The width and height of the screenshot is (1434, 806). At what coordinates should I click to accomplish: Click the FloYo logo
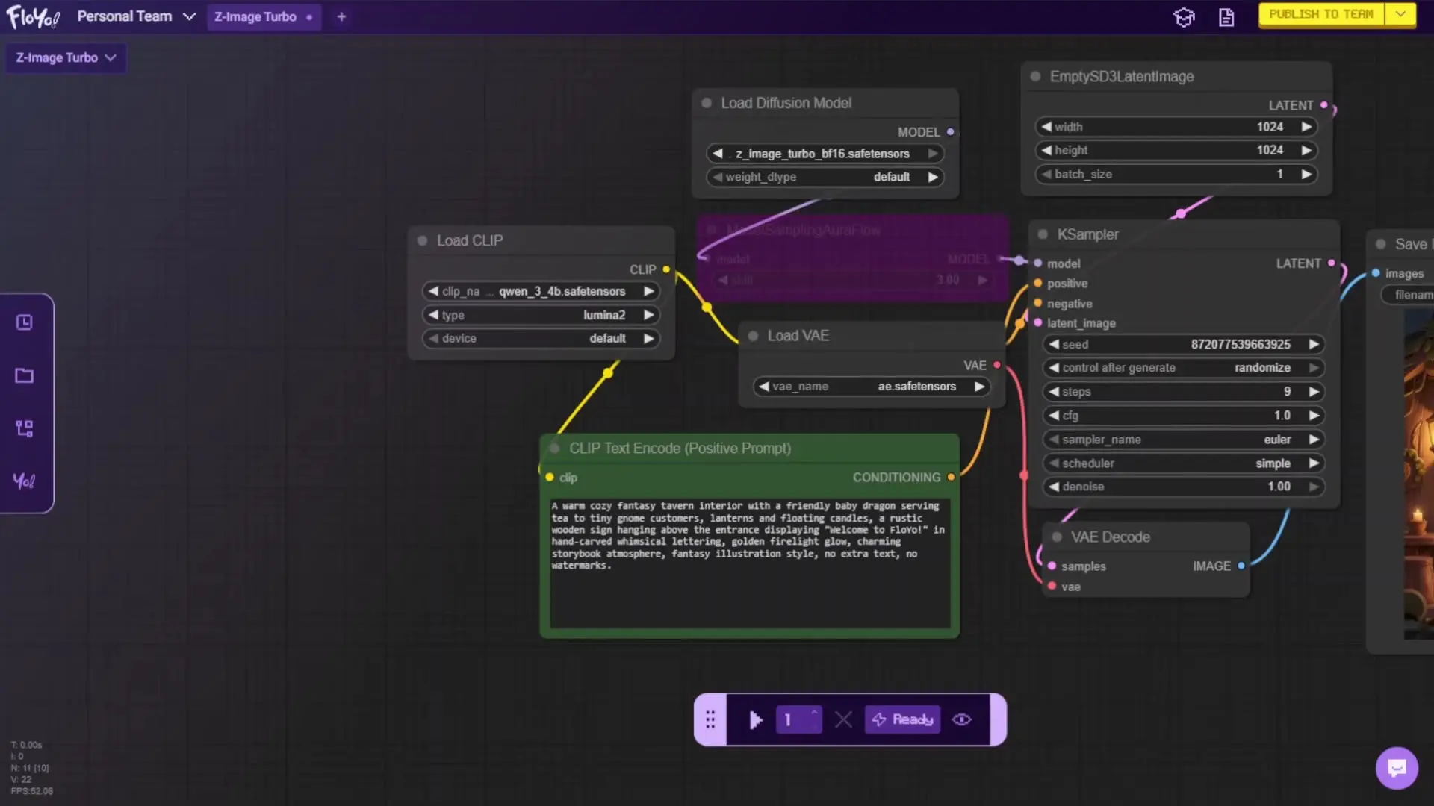[x=33, y=16]
